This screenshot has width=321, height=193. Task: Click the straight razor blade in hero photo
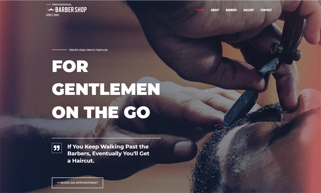point(241,108)
